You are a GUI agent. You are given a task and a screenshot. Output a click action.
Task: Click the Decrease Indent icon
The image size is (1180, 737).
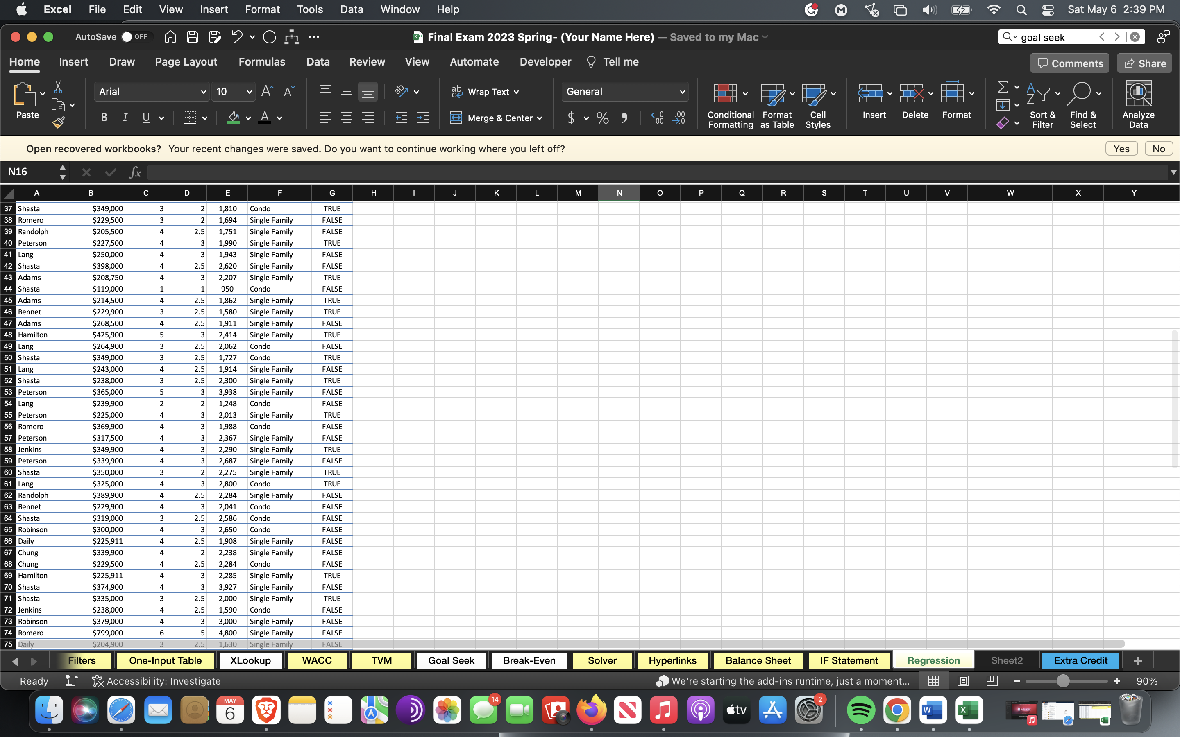[401, 118]
